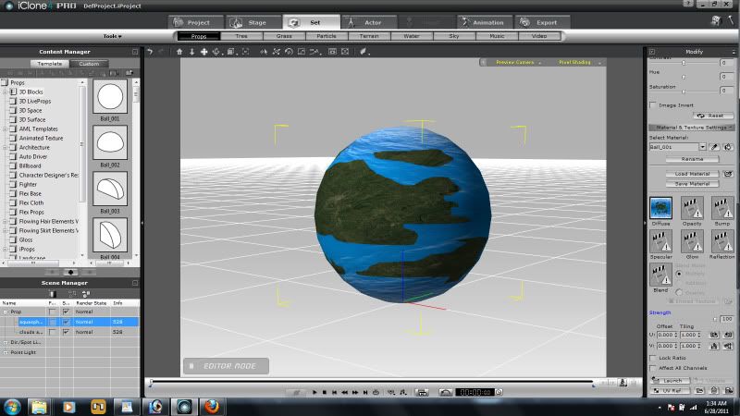Check the Affect All Channels option
This screenshot has width=740, height=416.
(653, 368)
